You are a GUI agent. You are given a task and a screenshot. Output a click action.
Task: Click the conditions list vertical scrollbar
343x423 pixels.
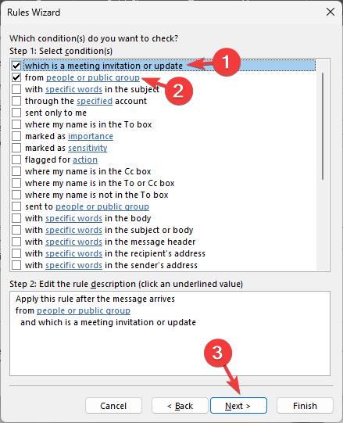point(323,126)
